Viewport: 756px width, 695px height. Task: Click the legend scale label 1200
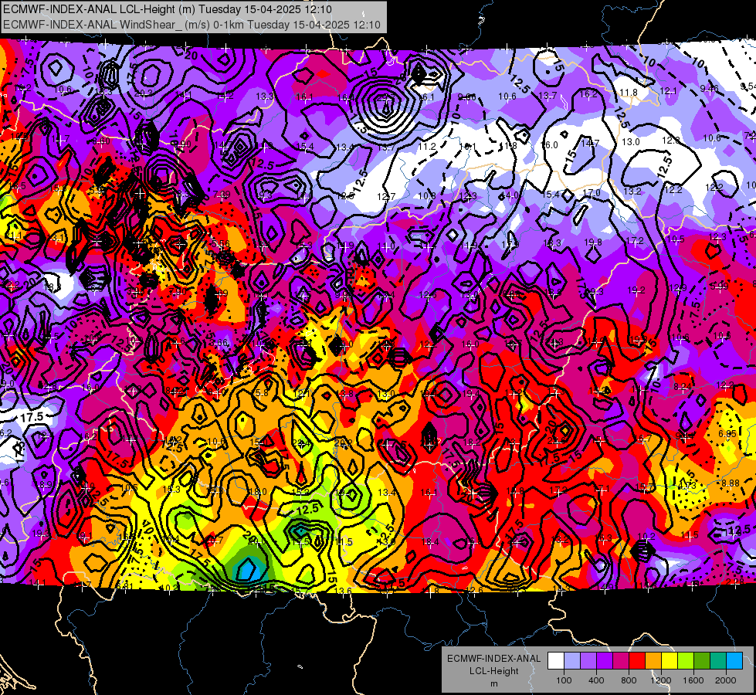pos(661,680)
